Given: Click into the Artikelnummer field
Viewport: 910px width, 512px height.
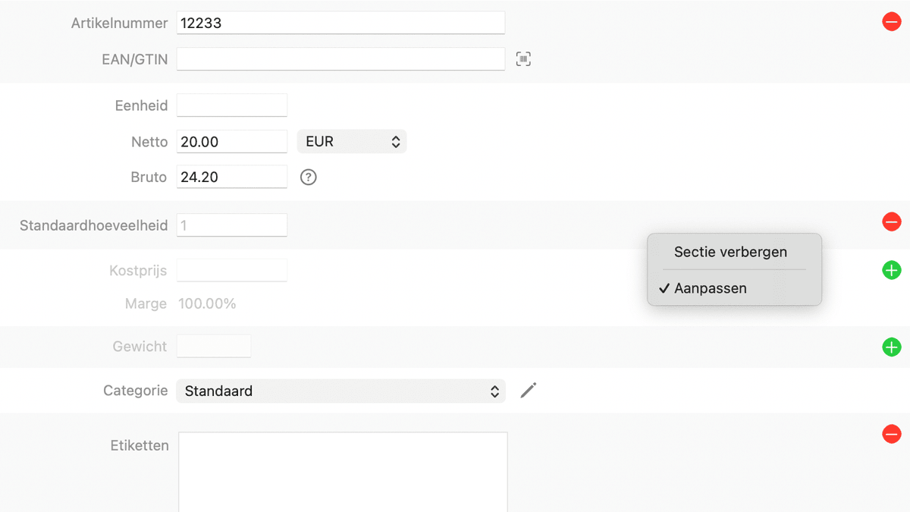Looking at the screenshot, I should pyautogui.click(x=340, y=23).
